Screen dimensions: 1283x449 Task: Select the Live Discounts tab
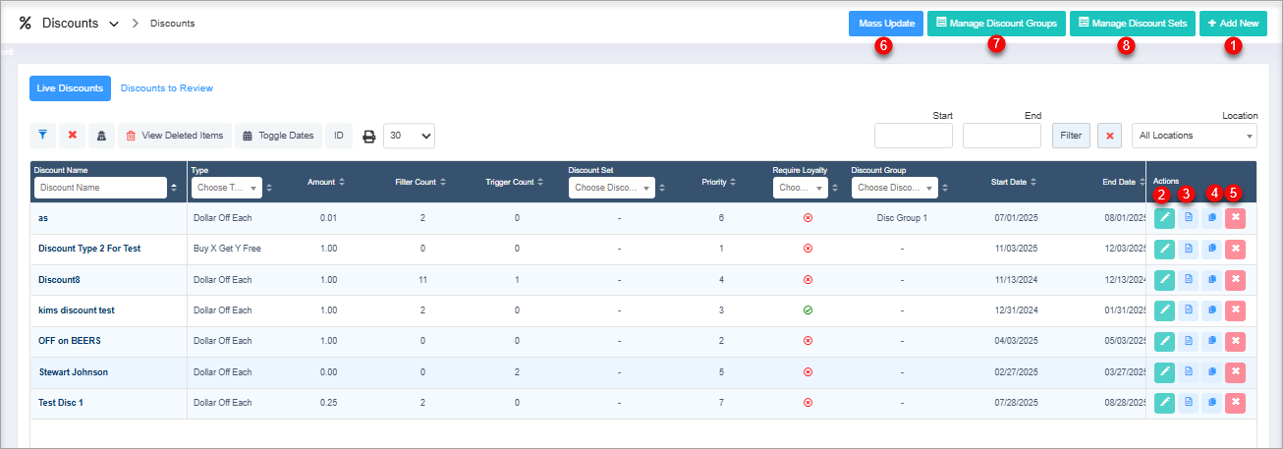(x=70, y=88)
